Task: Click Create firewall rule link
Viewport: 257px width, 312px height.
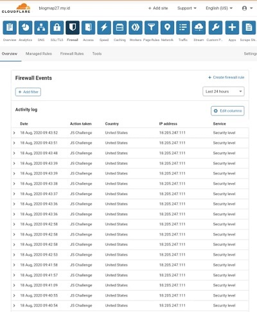Action: coord(226,77)
